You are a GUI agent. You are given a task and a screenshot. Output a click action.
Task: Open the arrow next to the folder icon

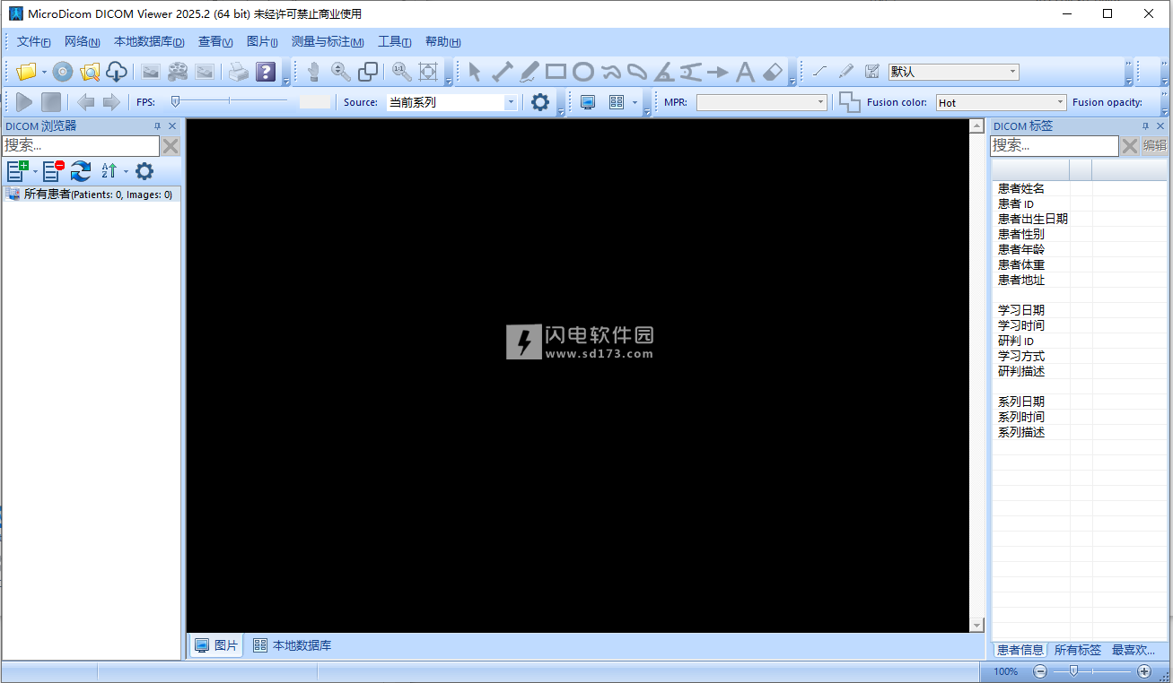pyautogui.click(x=44, y=72)
